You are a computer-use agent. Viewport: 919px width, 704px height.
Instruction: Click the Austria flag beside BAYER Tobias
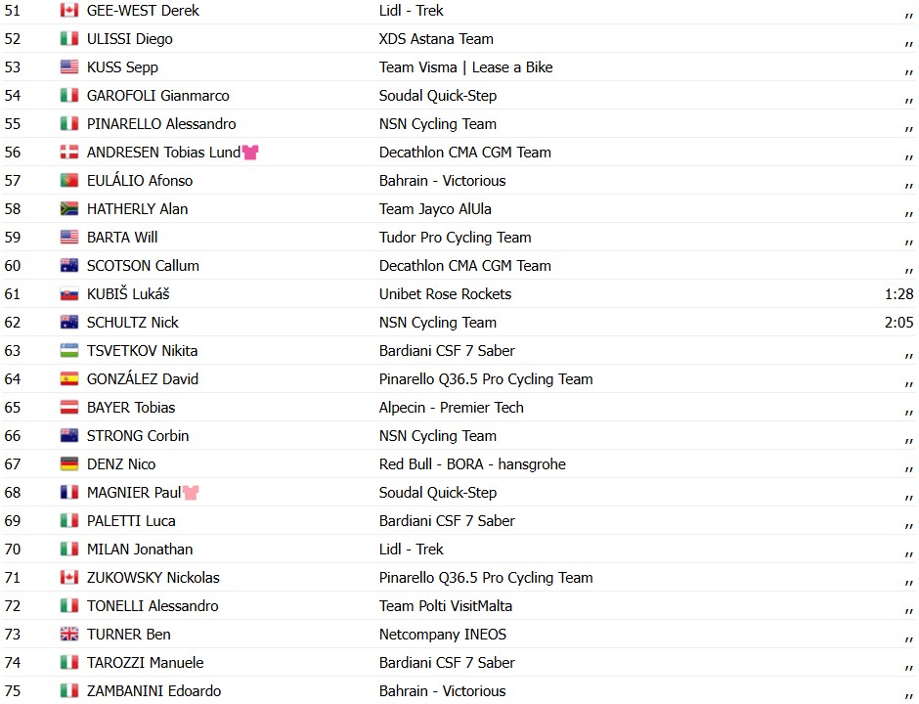tap(69, 408)
